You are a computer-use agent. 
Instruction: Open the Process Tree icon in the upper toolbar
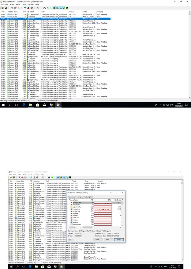click(x=38, y=8)
